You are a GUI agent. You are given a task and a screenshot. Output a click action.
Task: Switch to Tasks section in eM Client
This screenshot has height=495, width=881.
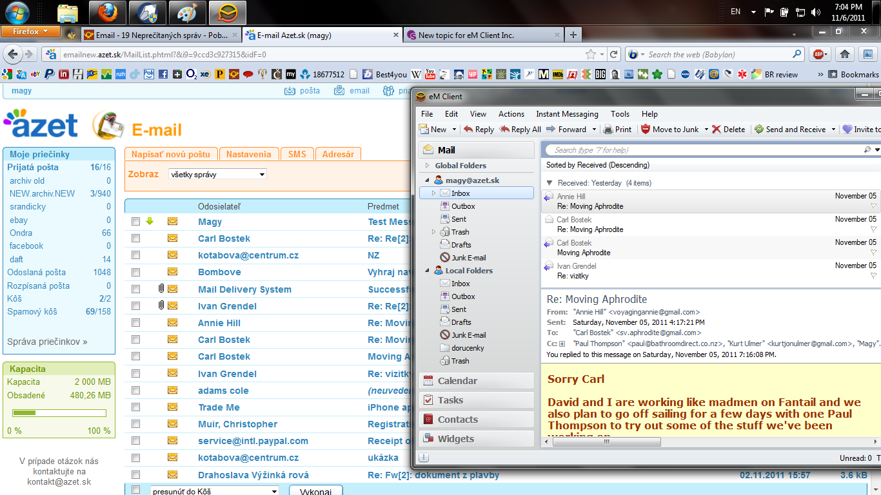(476, 400)
